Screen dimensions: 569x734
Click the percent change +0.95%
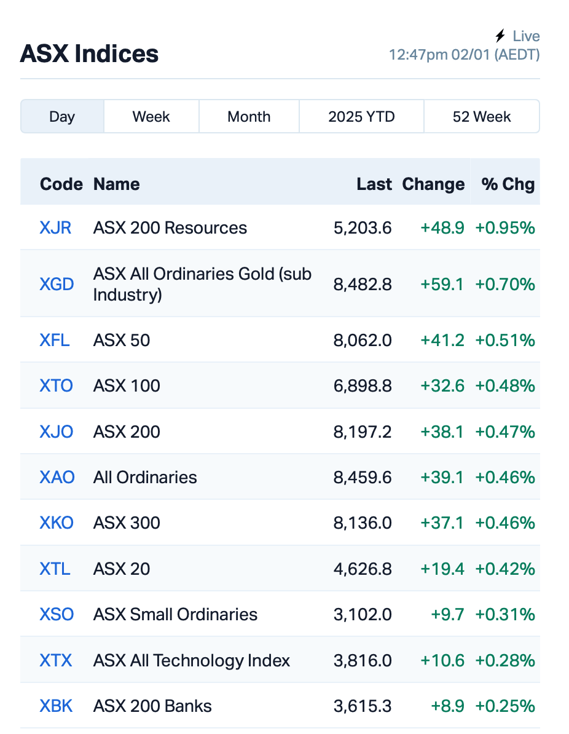[505, 227]
